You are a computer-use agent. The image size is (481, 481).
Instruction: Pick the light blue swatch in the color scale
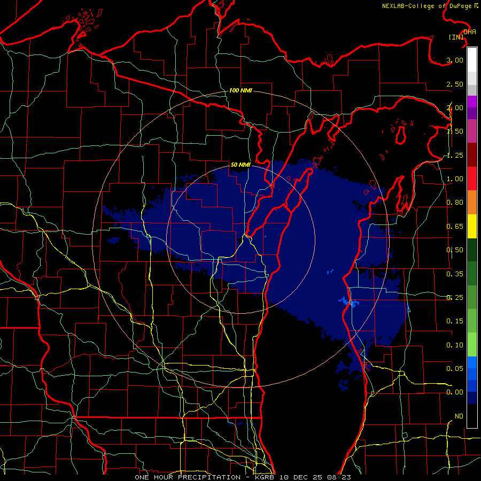click(x=472, y=362)
